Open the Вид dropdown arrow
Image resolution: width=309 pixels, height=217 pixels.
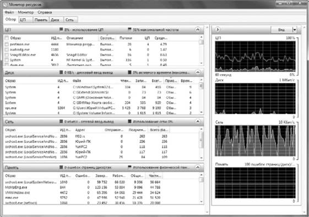click(295, 30)
